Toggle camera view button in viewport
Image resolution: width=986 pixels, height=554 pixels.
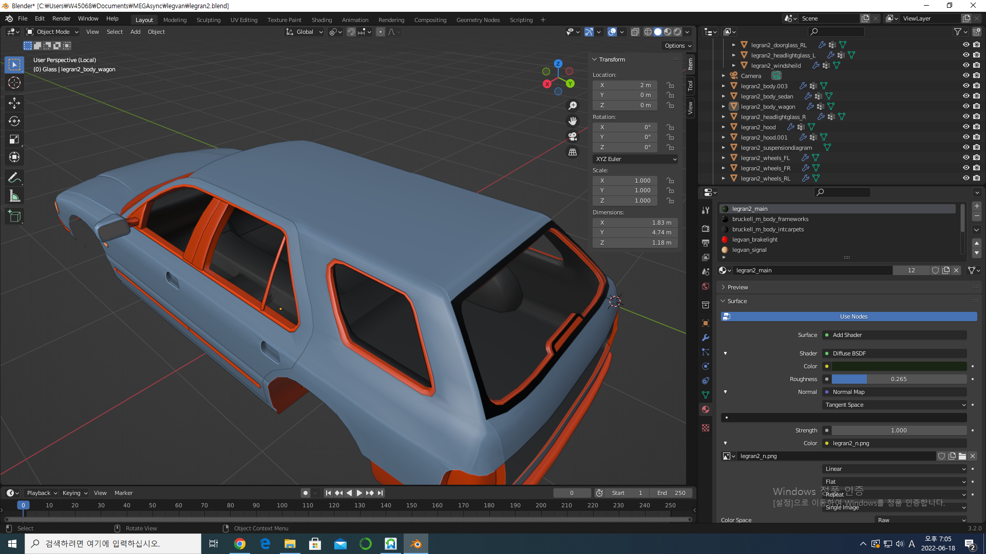coord(572,136)
